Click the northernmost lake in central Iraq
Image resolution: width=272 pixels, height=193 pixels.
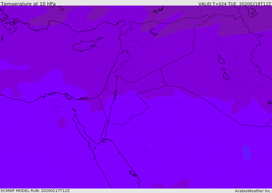(x=221, y=60)
